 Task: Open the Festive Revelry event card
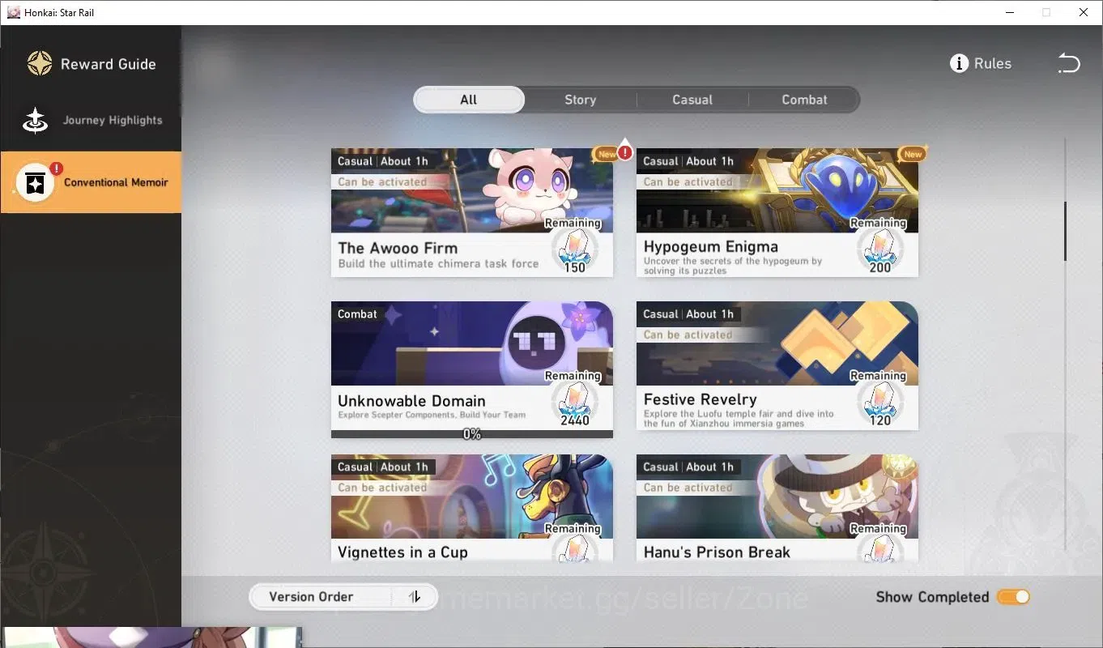point(777,365)
